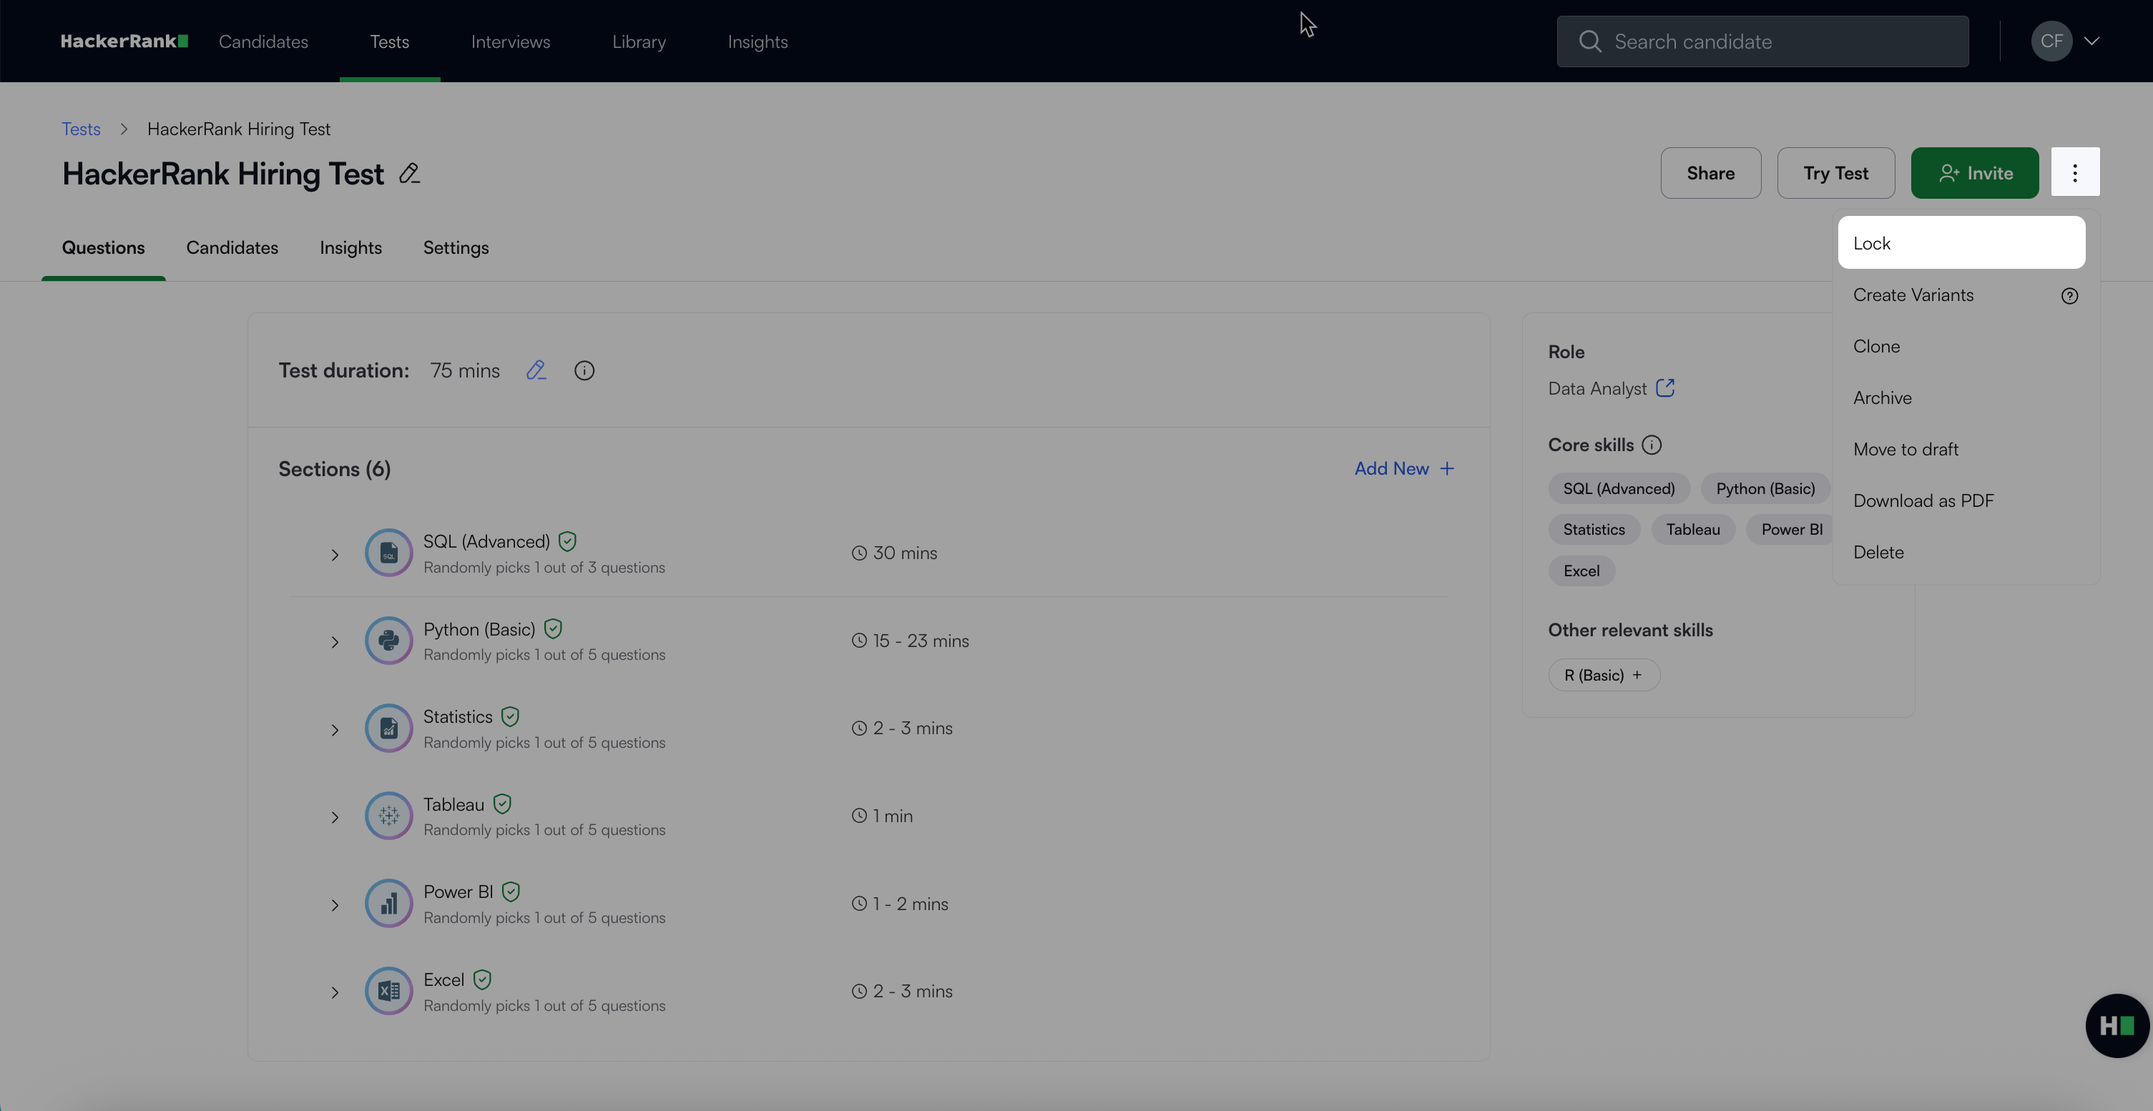
Task: Open the CF account dropdown arrow
Action: 2091,41
